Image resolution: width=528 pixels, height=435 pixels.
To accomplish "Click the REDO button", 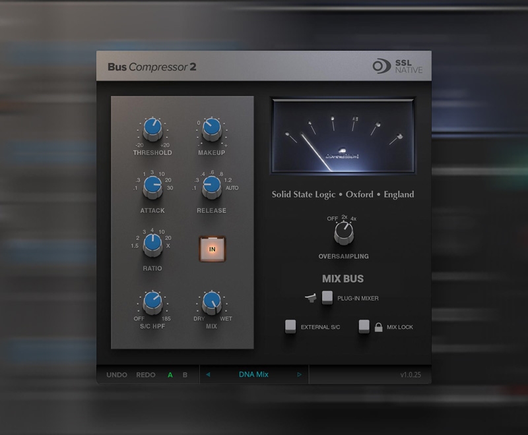I will click(146, 375).
